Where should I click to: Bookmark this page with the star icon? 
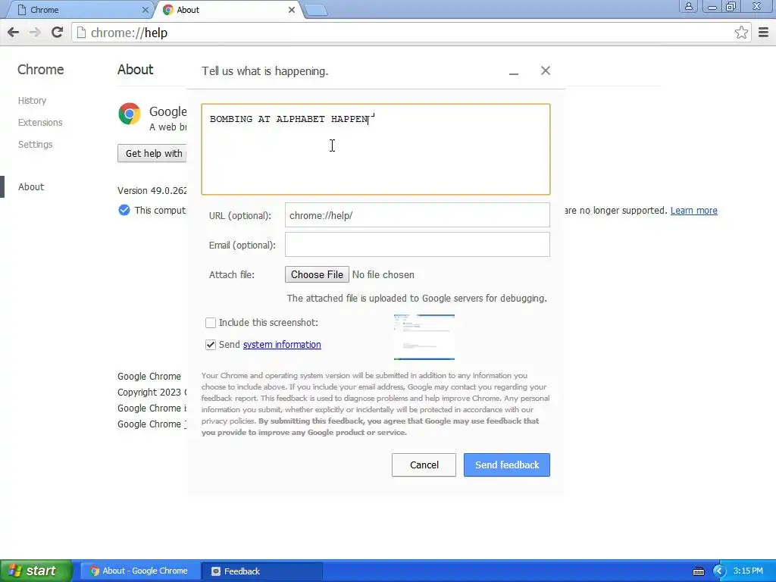741,33
